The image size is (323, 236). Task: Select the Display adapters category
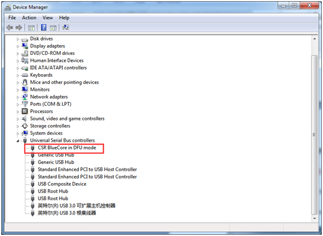point(47,46)
